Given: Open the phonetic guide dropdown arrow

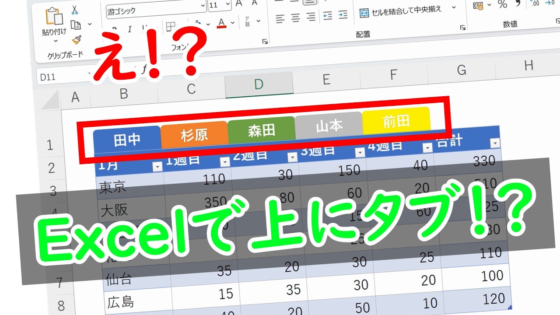Looking at the screenshot, I should 258,21.
